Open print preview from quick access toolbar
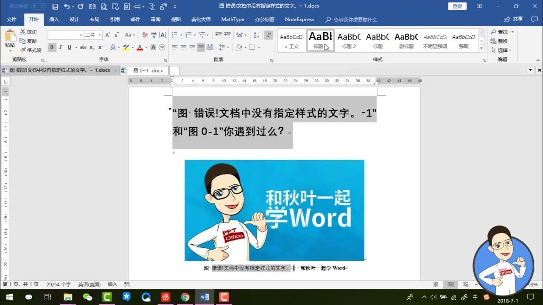 coord(104,6)
